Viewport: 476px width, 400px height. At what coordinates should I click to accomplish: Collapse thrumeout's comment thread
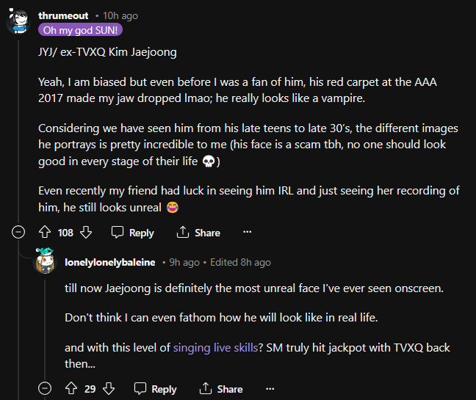[20, 233]
